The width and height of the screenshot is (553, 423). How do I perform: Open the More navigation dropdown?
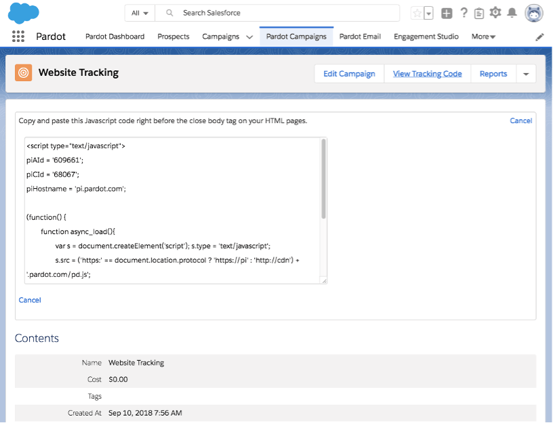pos(483,37)
